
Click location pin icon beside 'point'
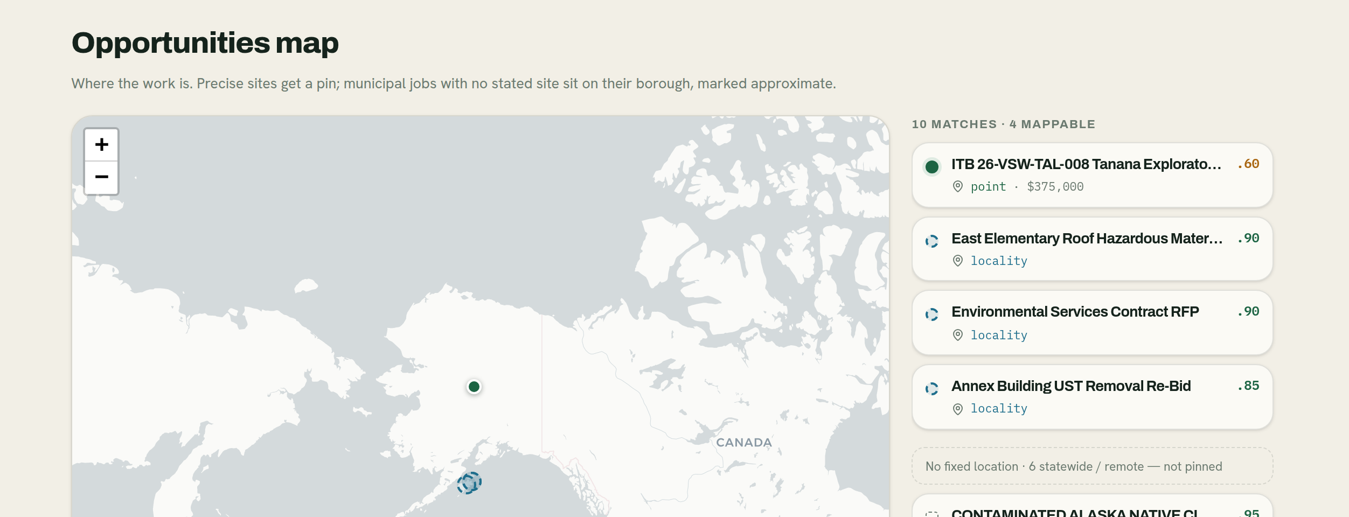tap(958, 187)
